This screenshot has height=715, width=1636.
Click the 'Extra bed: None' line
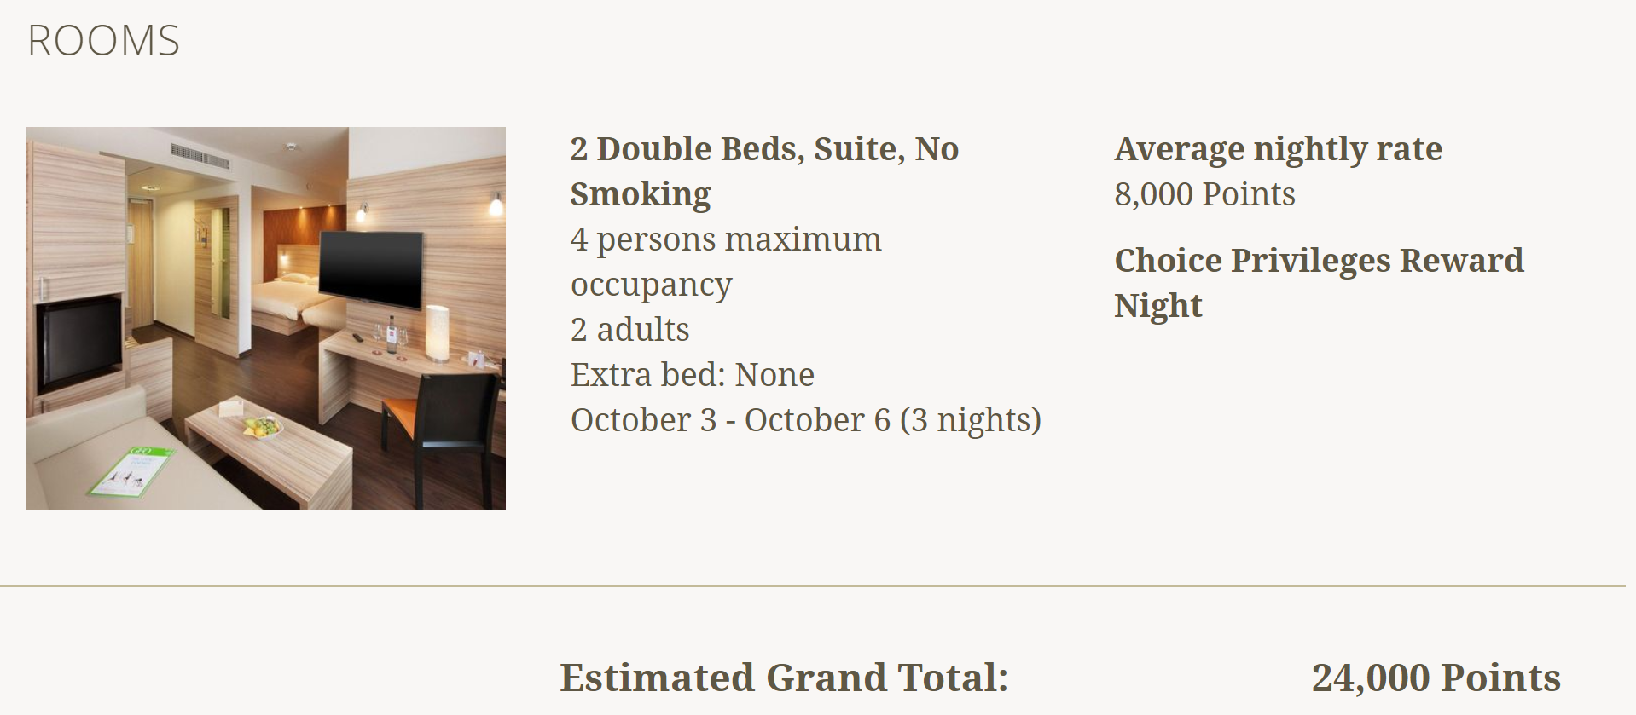coord(692,375)
